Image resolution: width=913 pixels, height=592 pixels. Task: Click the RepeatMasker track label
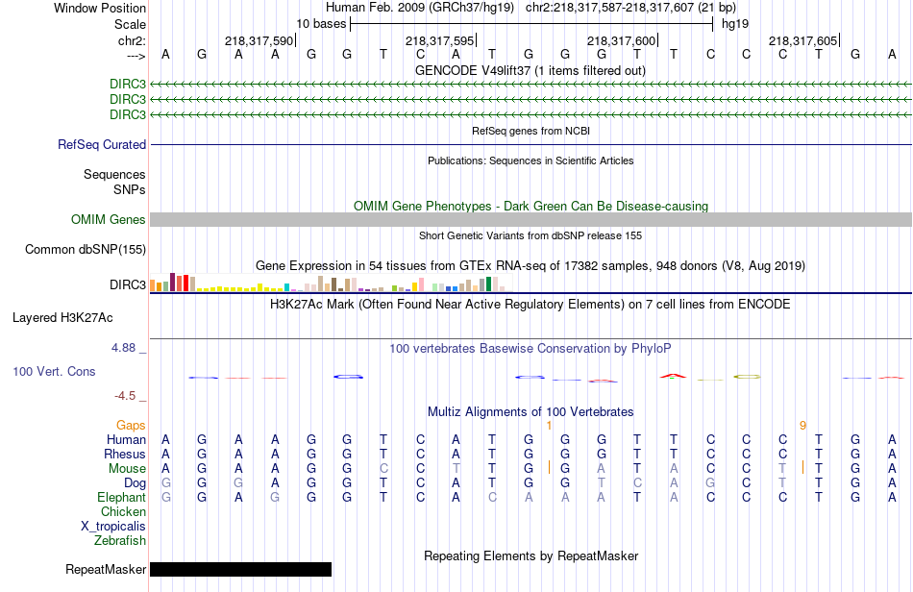tap(106, 569)
